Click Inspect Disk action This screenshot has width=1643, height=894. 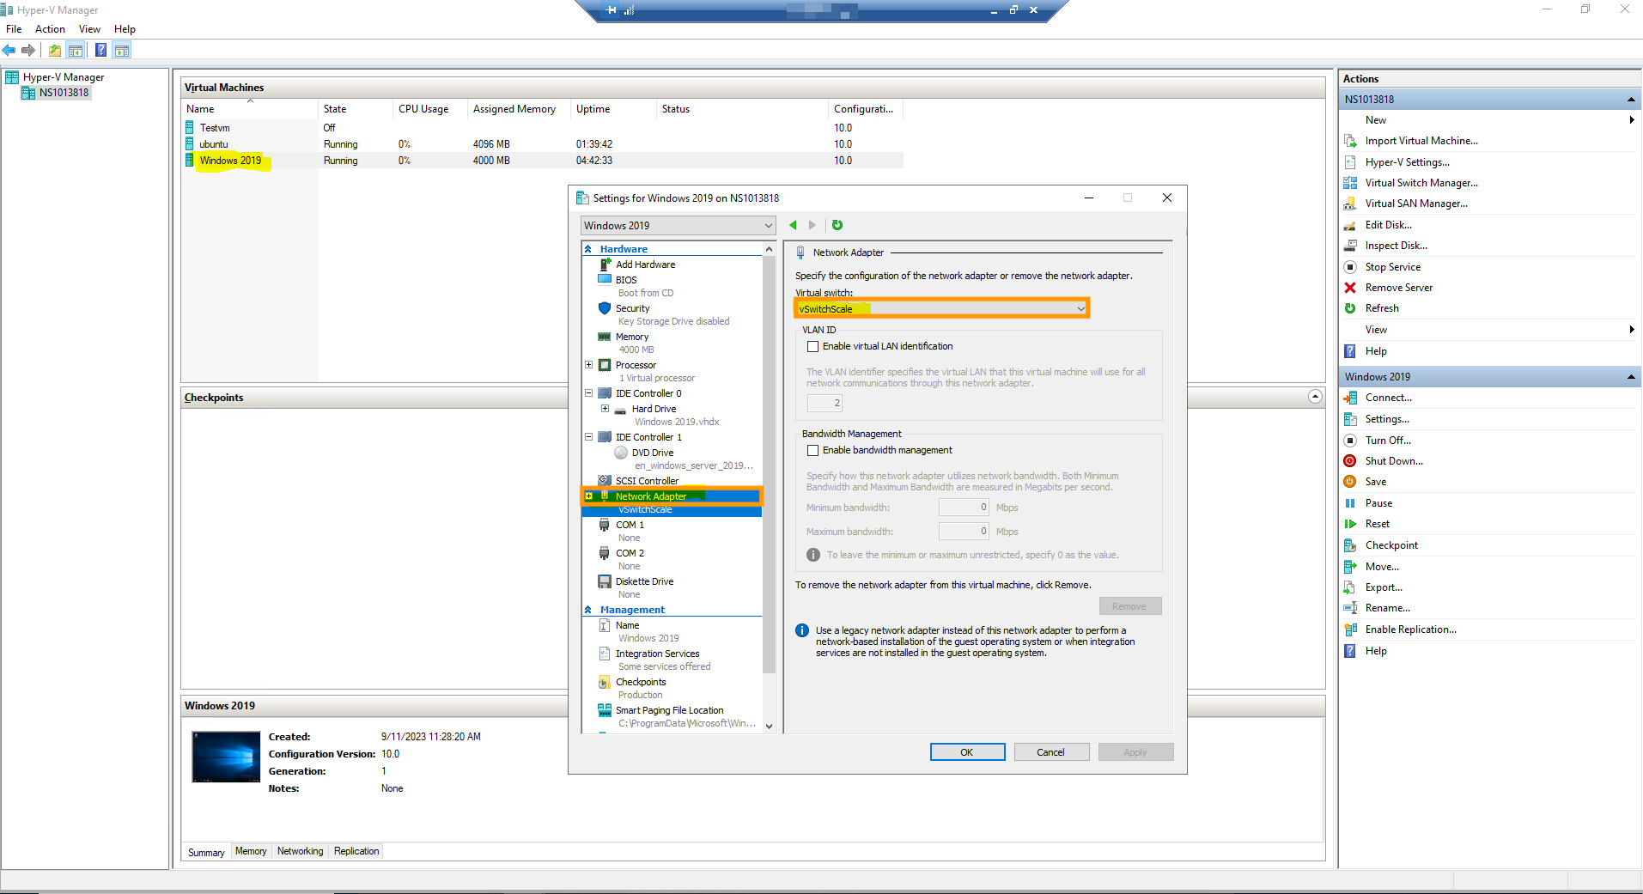[x=1396, y=246]
